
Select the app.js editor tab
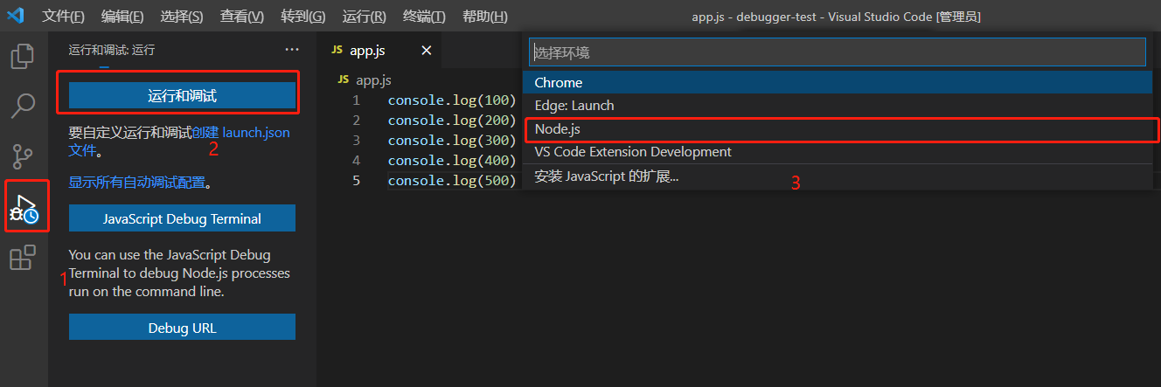(x=380, y=51)
